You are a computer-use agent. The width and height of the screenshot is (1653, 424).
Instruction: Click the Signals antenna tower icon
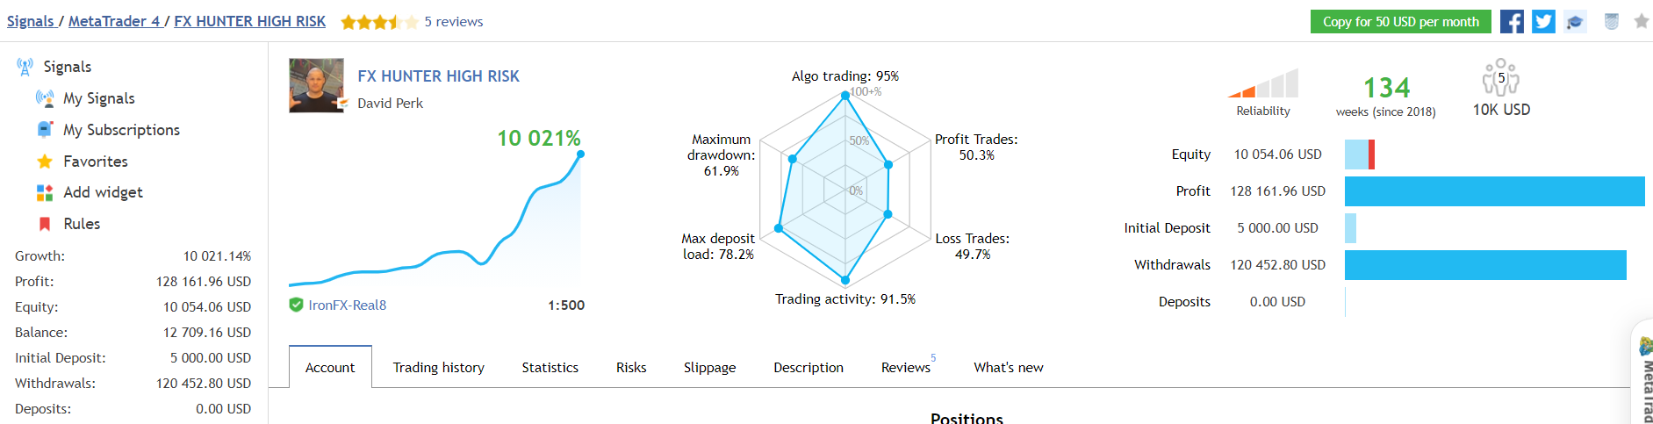(x=25, y=67)
